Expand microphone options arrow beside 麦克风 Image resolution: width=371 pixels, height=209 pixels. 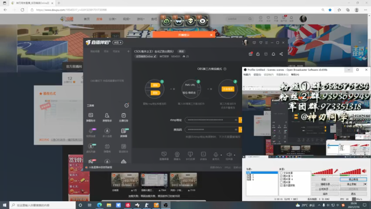221,155
